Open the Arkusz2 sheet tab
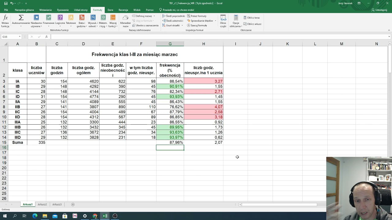The image size is (392, 220). click(42, 204)
